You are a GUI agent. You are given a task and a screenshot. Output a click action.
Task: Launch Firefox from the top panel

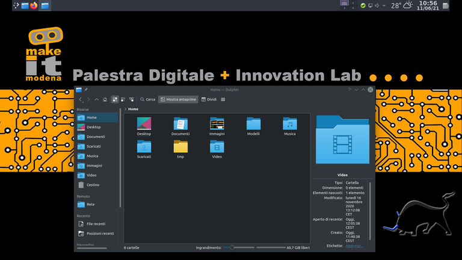[33, 5]
